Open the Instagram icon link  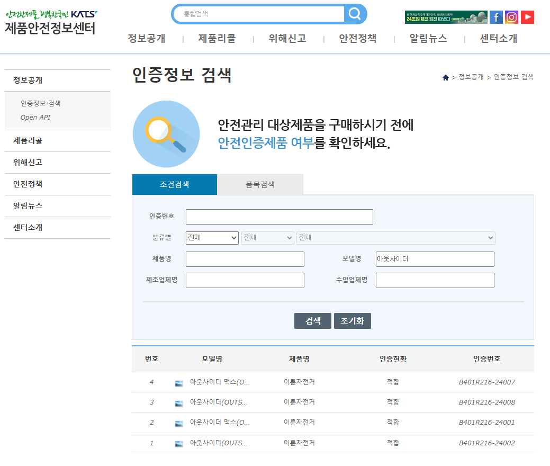[x=511, y=17]
